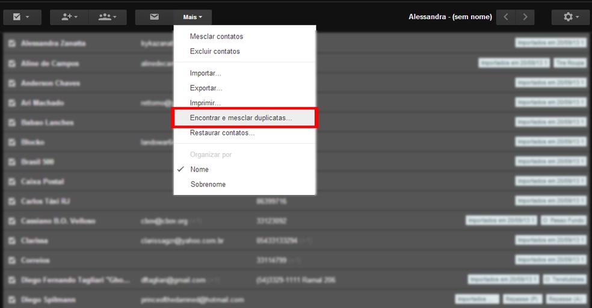The width and height of the screenshot is (592, 308).
Task: Open contact Alessandra Zanatta
Action: tap(53, 43)
